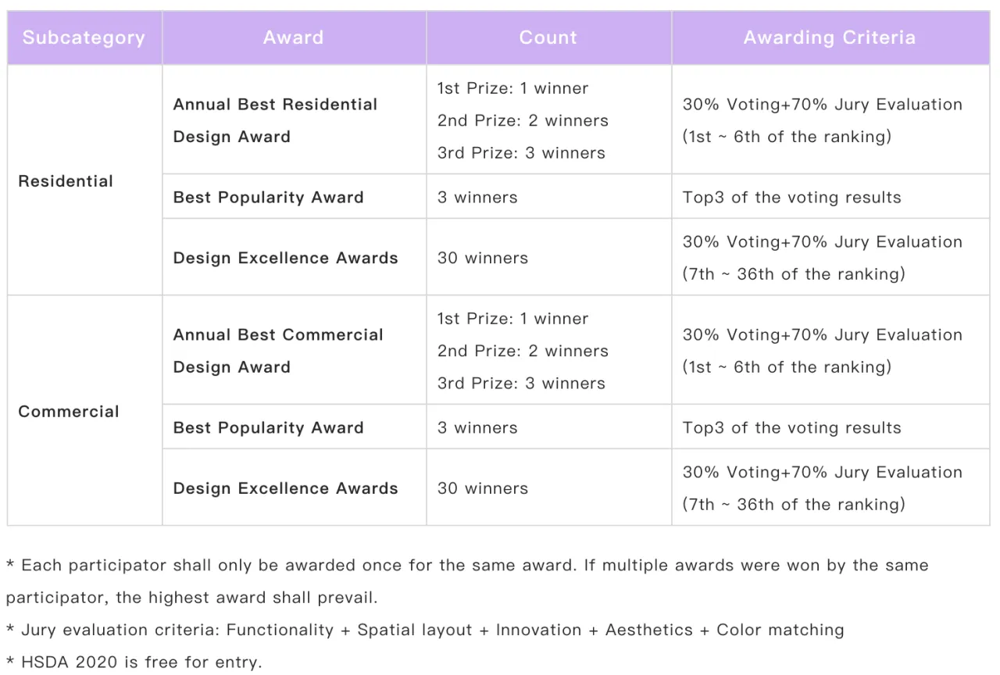Click Annual Best Residential Design Award

tap(275, 120)
